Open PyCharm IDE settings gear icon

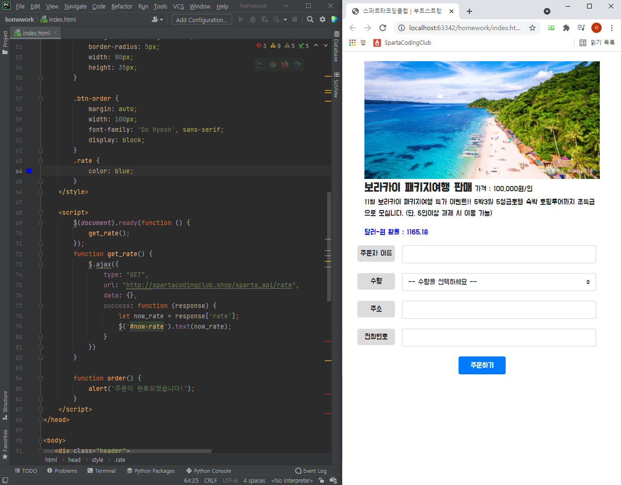click(x=323, y=19)
